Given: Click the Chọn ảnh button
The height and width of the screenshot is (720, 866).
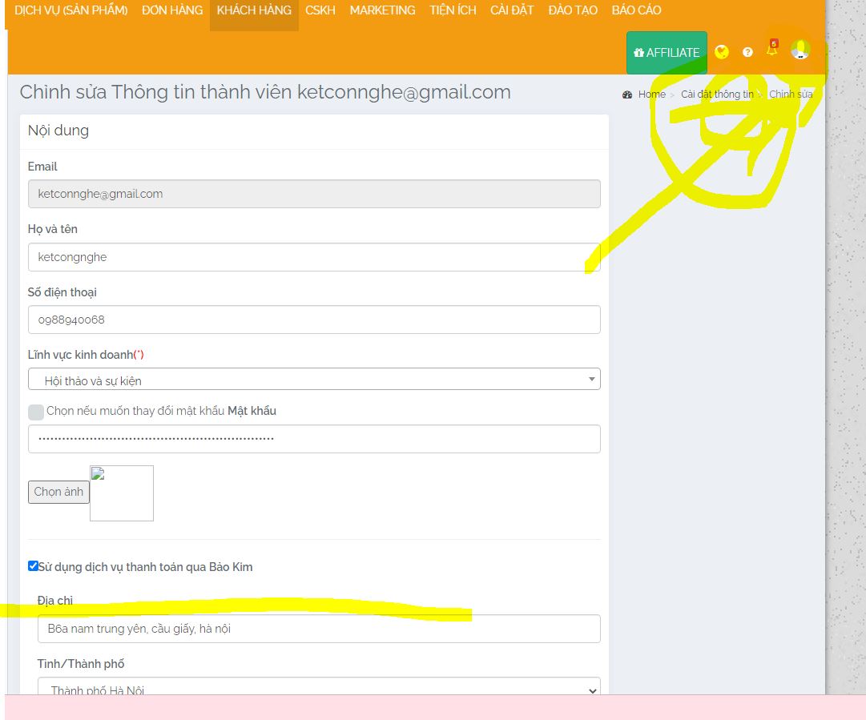Looking at the screenshot, I should [58, 492].
